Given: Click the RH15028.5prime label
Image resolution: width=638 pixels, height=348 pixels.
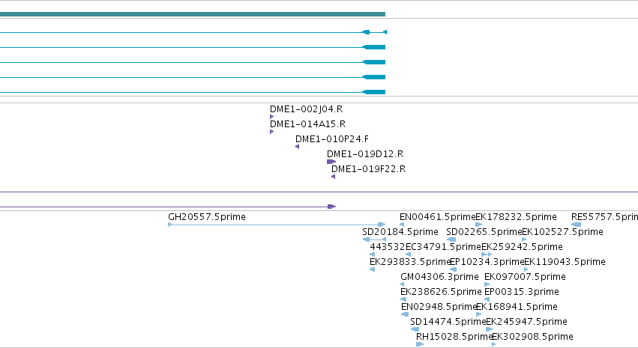Looking at the screenshot, I should [454, 338].
